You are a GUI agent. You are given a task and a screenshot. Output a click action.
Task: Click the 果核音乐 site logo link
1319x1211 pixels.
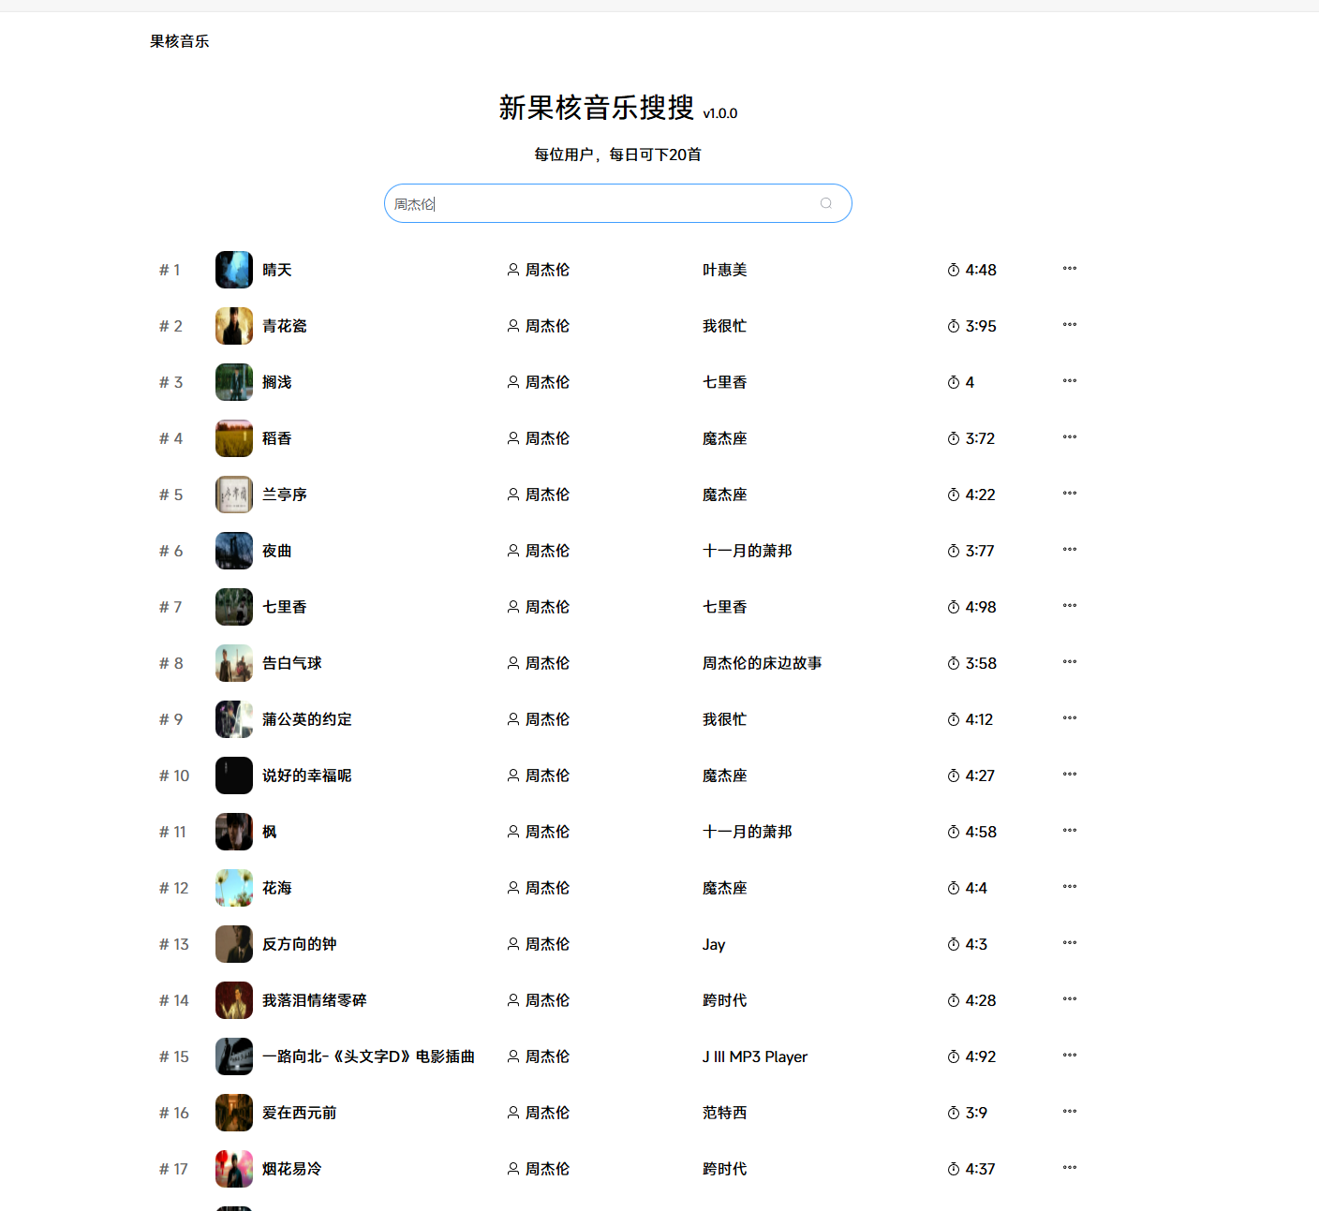click(180, 41)
